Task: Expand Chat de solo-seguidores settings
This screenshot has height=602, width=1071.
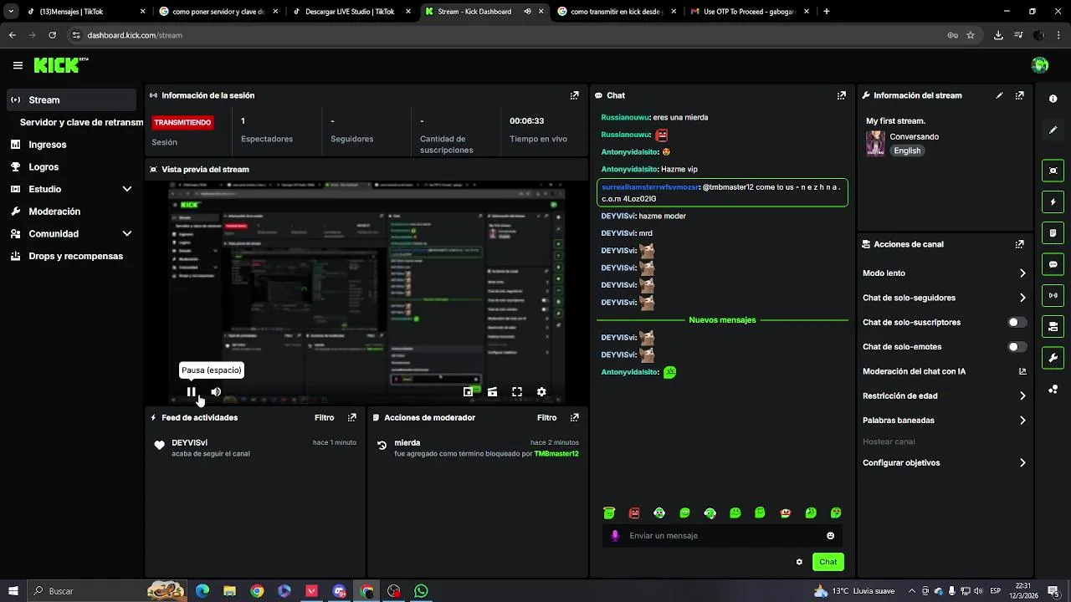Action: 1022,298
